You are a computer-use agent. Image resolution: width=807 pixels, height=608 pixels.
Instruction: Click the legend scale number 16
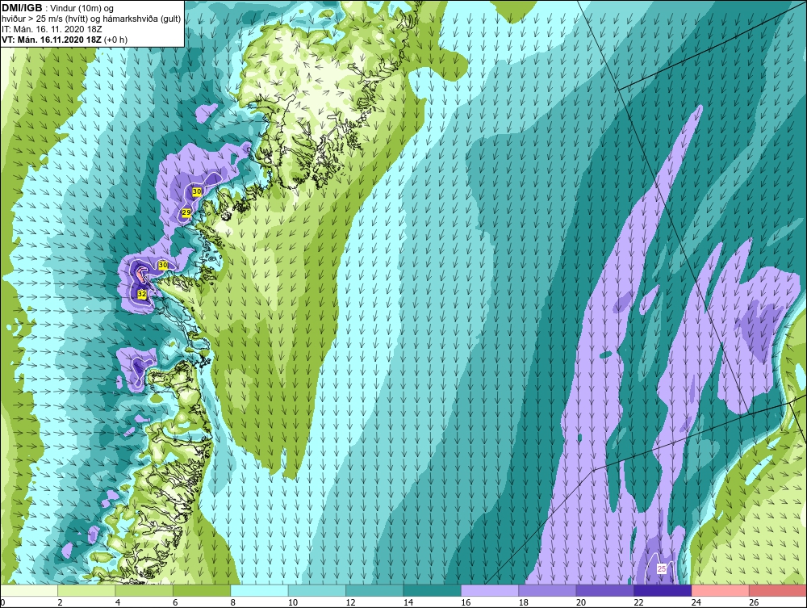tap(466, 602)
